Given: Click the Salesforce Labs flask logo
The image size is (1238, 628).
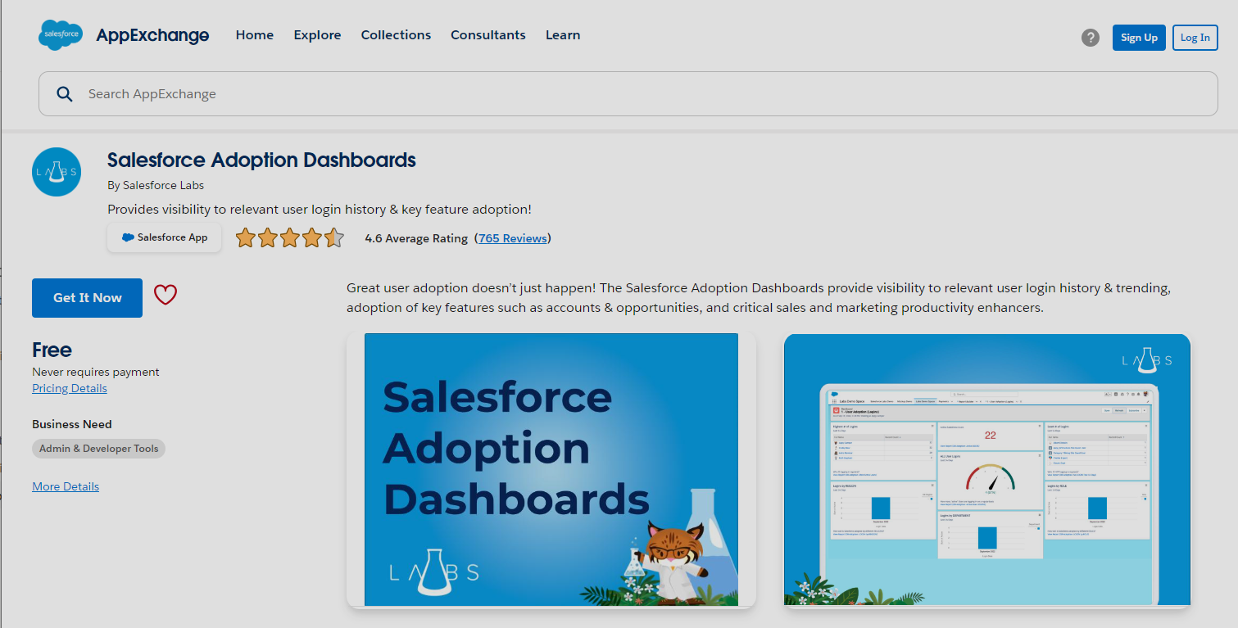Looking at the screenshot, I should point(57,172).
